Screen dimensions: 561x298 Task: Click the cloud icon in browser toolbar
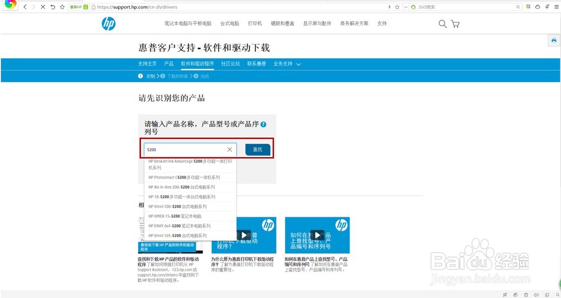[537, 6]
